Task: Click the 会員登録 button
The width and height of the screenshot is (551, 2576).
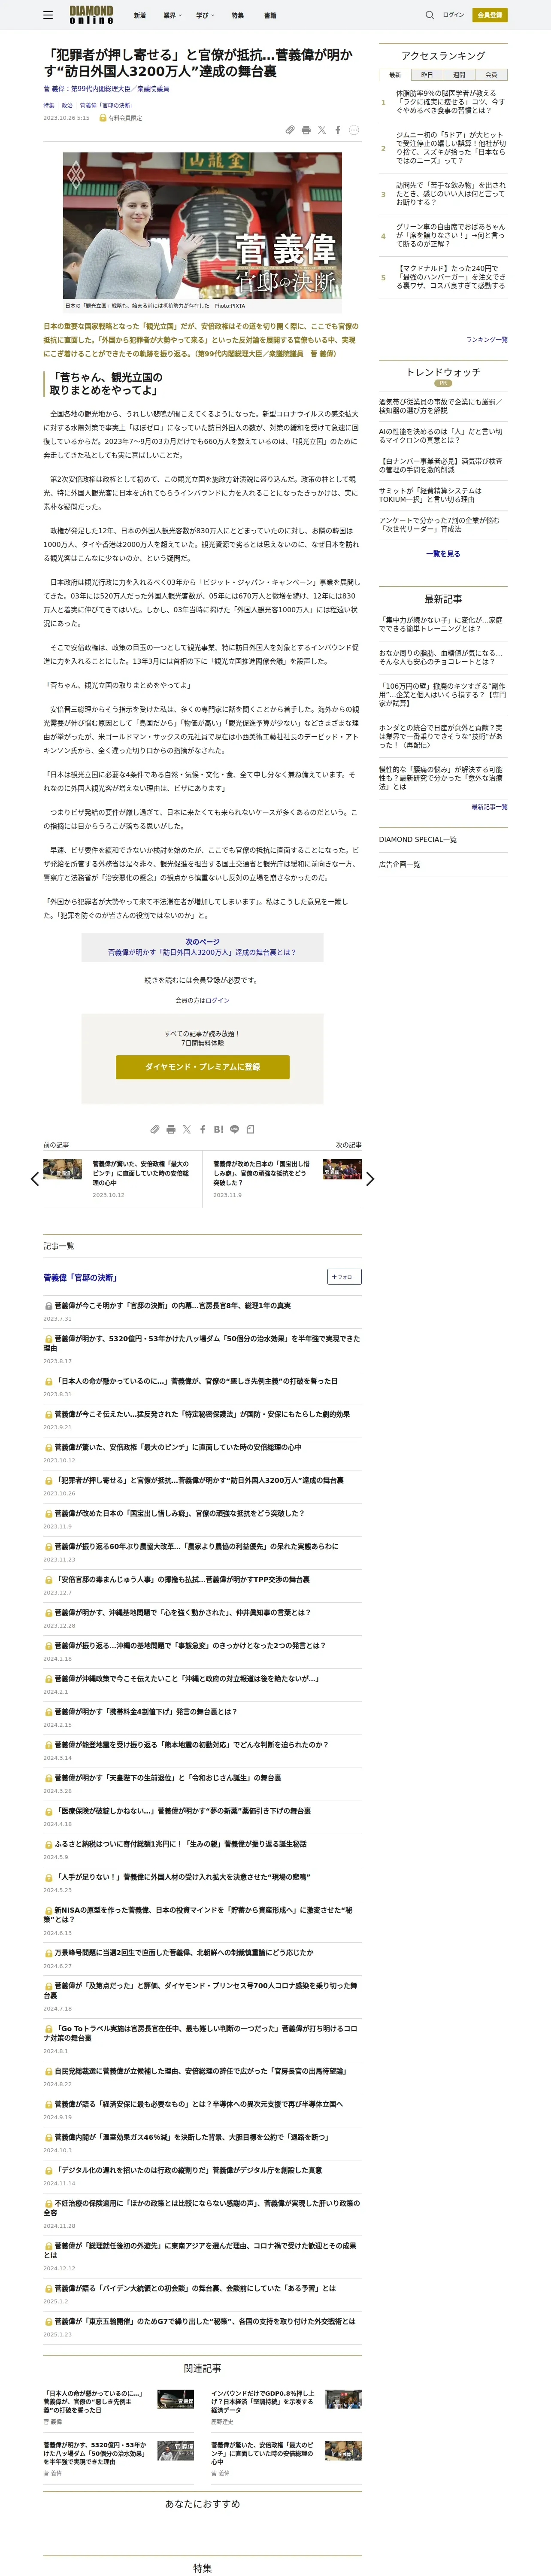Action: tap(490, 15)
